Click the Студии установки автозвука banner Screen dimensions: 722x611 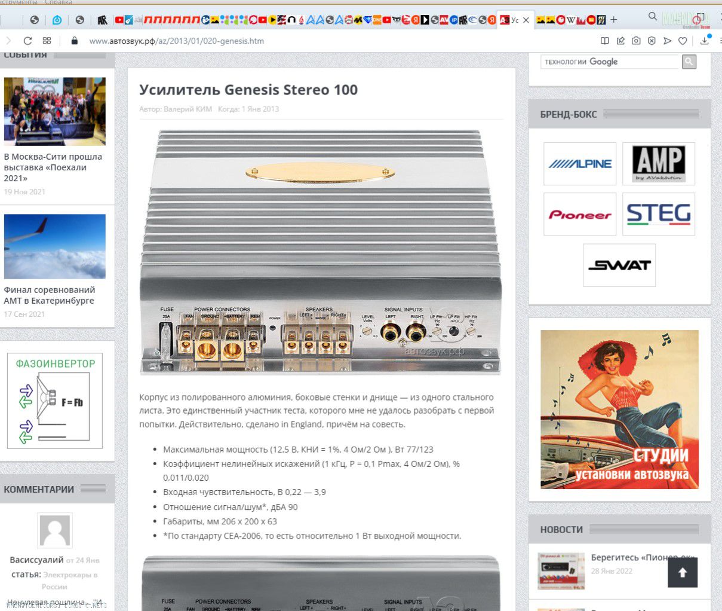coord(619,410)
